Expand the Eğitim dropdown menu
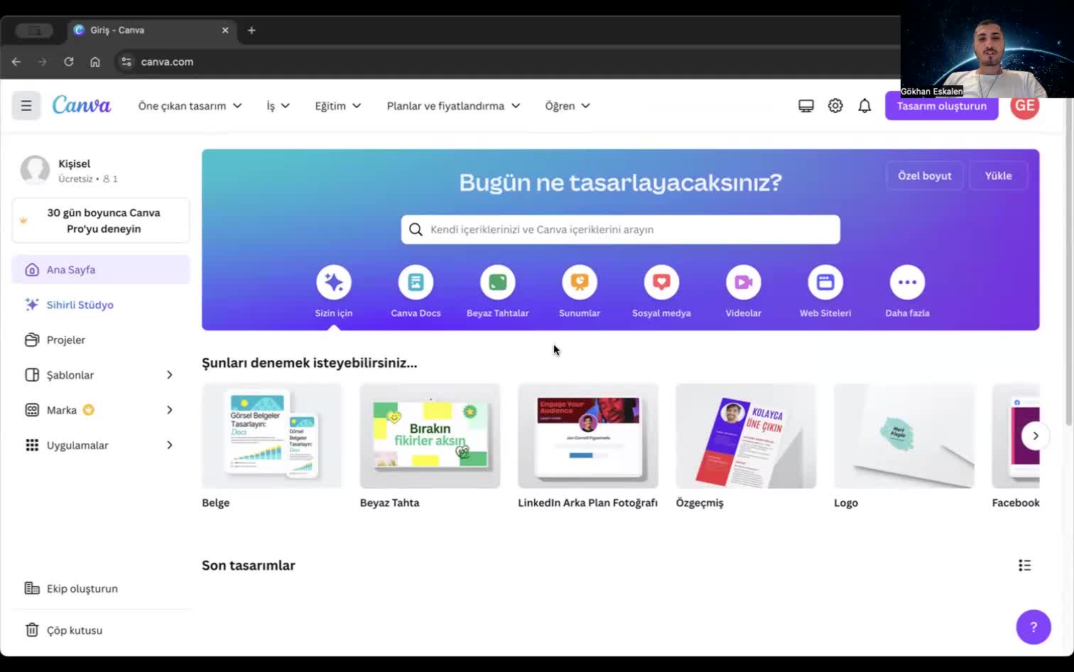Image resolution: width=1074 pixels, height=672 pixels. coord(338,106)
